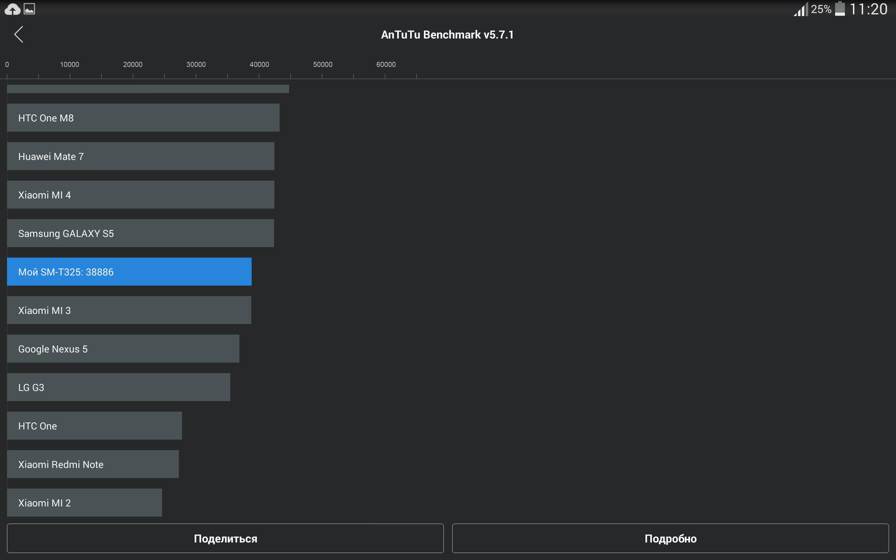Tap the blue Мой SM-T325 score bar
The height and width of the screenshot is (560, 896).
click(129, 272)
